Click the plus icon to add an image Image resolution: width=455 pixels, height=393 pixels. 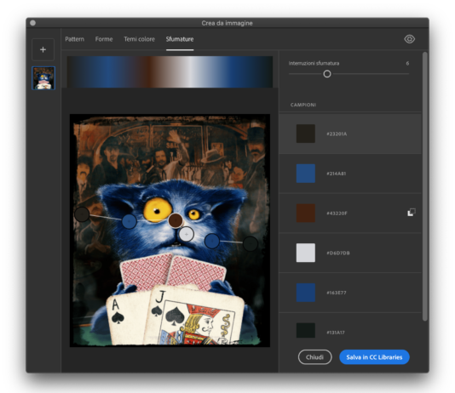click(x=43, y=49)
